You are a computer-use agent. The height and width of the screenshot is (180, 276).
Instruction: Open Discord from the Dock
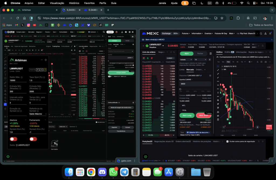102,172
